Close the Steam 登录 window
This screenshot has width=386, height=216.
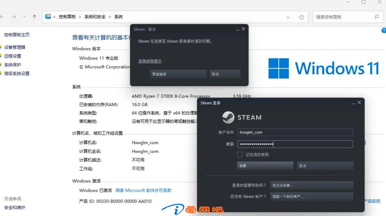[x=360, y=102]
